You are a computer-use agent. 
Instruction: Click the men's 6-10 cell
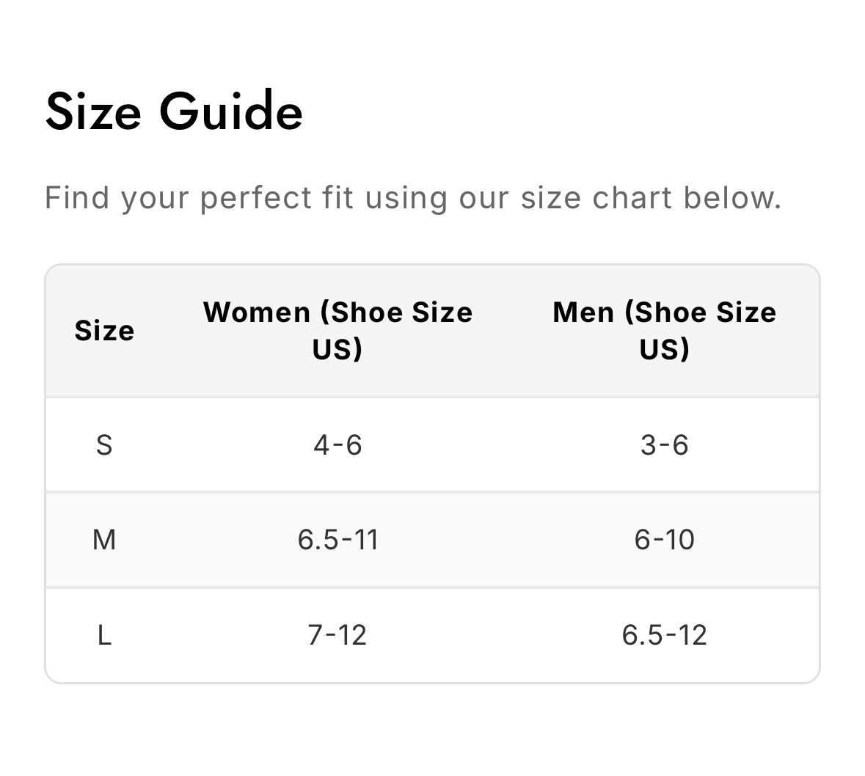coord(664,540)
